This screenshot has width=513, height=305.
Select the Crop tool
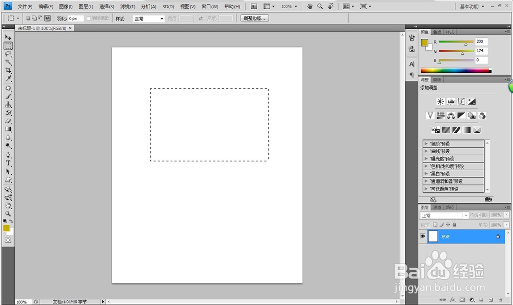8,70
